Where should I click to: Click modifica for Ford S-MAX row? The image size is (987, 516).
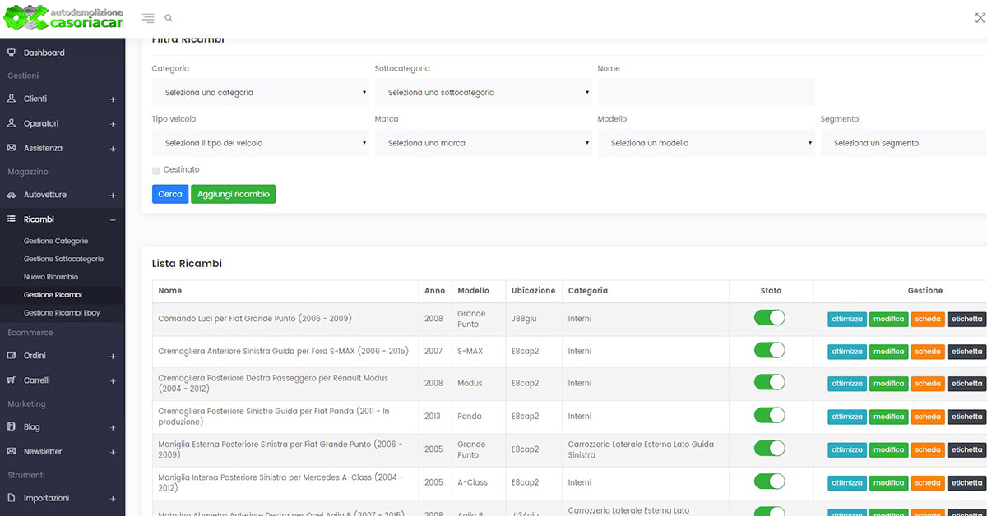click(888, 351)
